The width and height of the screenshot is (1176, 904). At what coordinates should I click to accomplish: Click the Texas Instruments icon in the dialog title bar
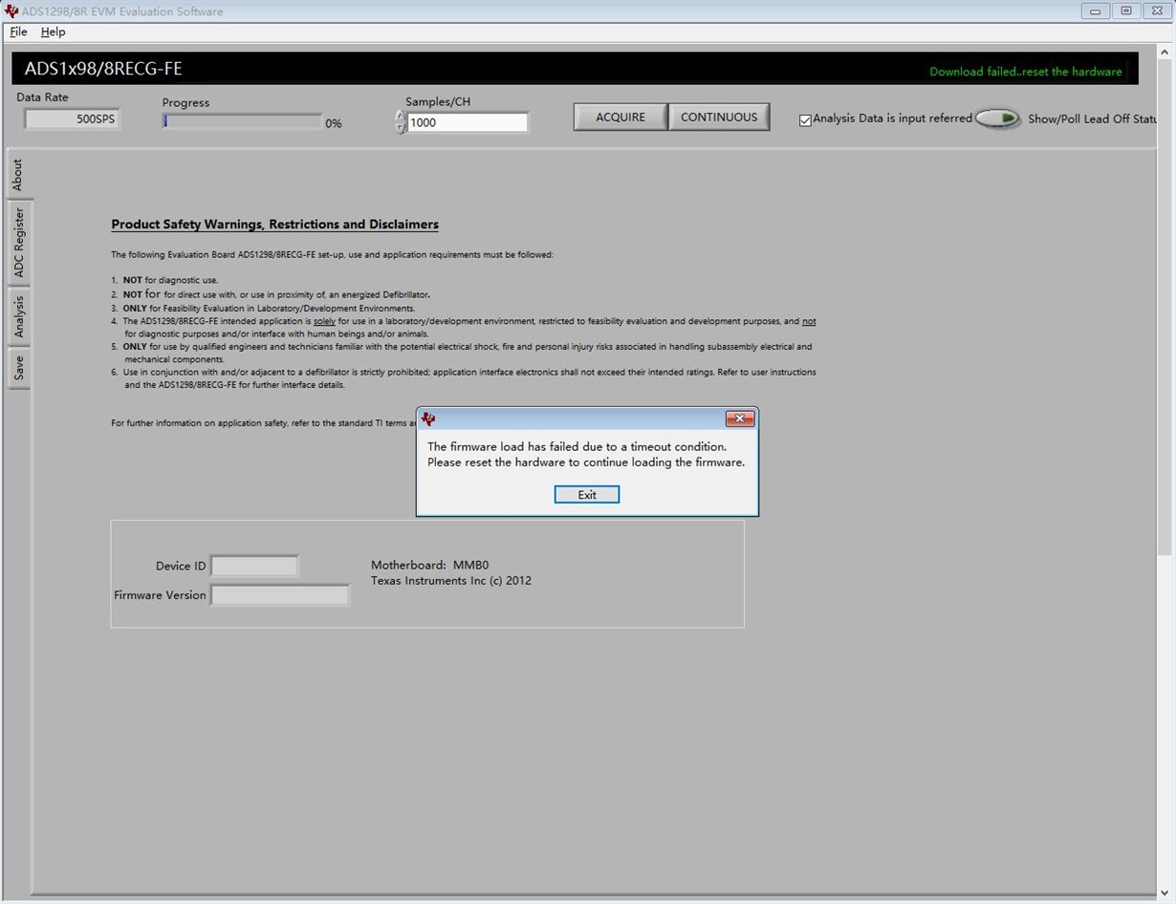pos(428,419)
